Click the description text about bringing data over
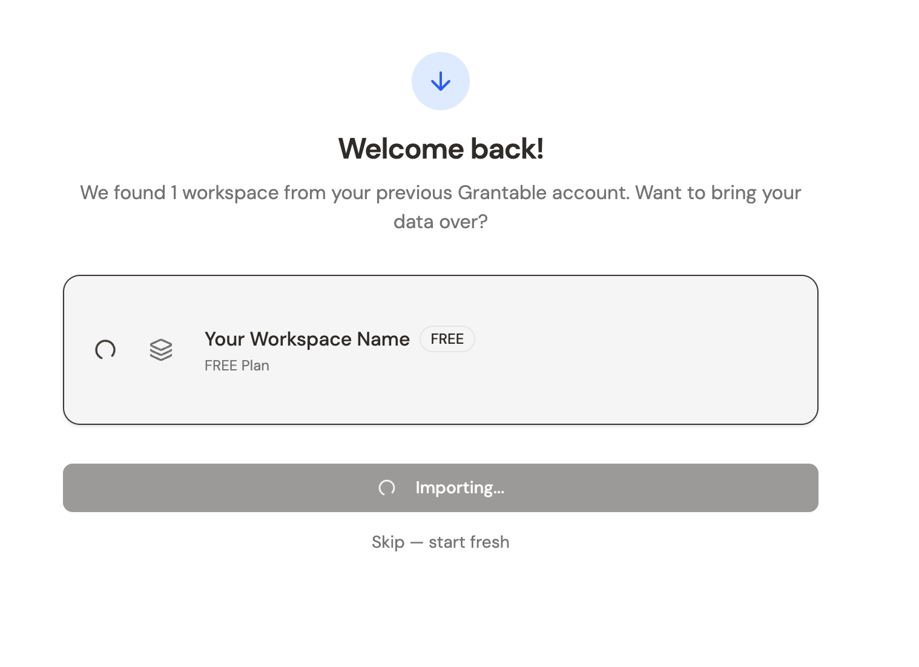Screen dimensions: 919x667 (440, 206)
